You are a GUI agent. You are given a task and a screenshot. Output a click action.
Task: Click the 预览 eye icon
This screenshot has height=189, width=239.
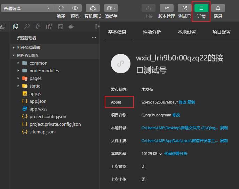click(x=75, y=8)
